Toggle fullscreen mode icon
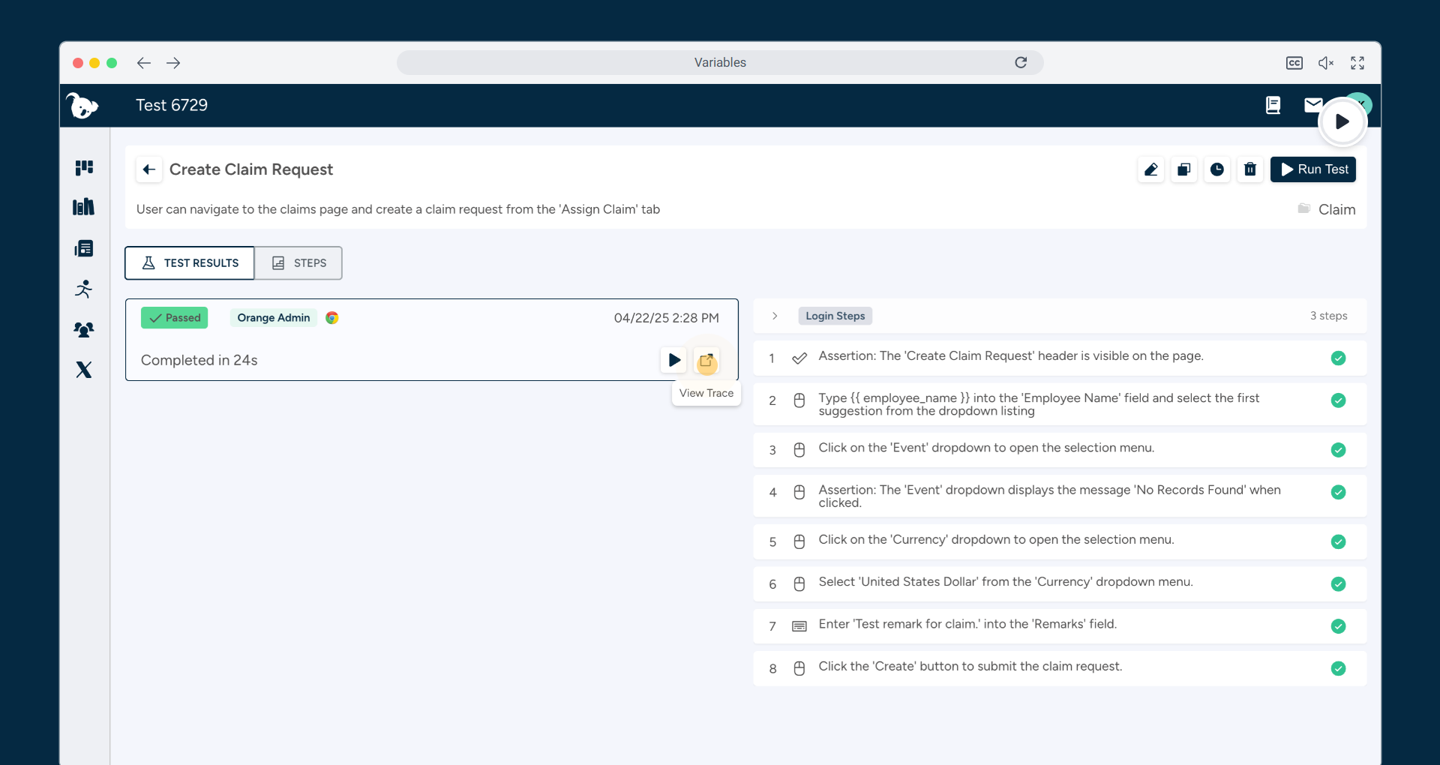Image resolution: width=1440 pixels, height=765 pixels. click(1357, 63)
